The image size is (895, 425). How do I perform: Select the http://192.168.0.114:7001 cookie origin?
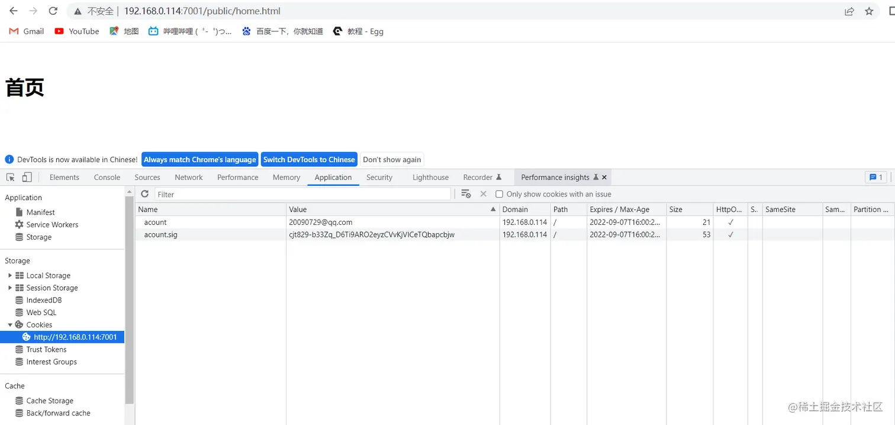point(62,337)
